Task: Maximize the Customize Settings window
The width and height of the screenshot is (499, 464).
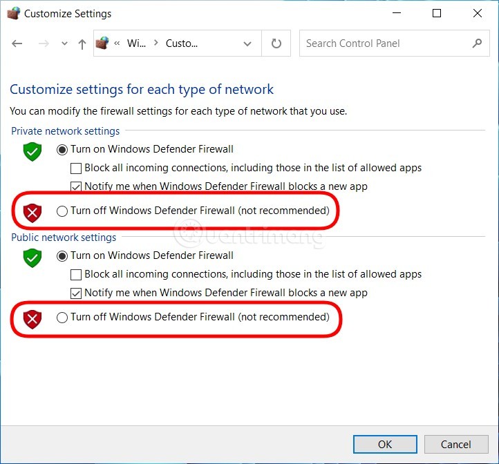Action: click(x=437, y=13)
